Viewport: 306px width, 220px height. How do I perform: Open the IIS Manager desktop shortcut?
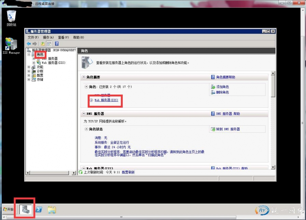(11, 45)
